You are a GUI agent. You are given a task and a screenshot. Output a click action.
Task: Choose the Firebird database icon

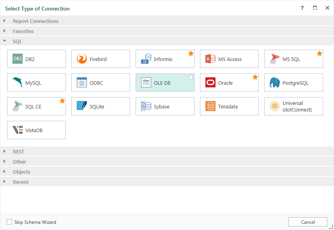82,59
